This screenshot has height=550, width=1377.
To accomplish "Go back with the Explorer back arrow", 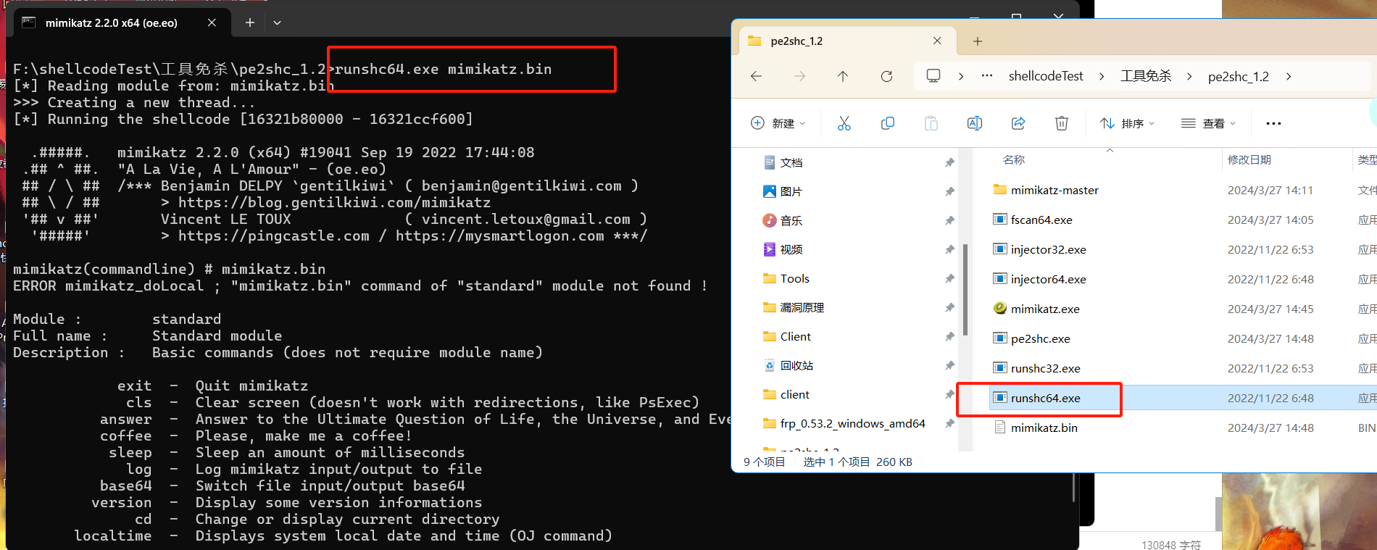I will coord(756,76).
